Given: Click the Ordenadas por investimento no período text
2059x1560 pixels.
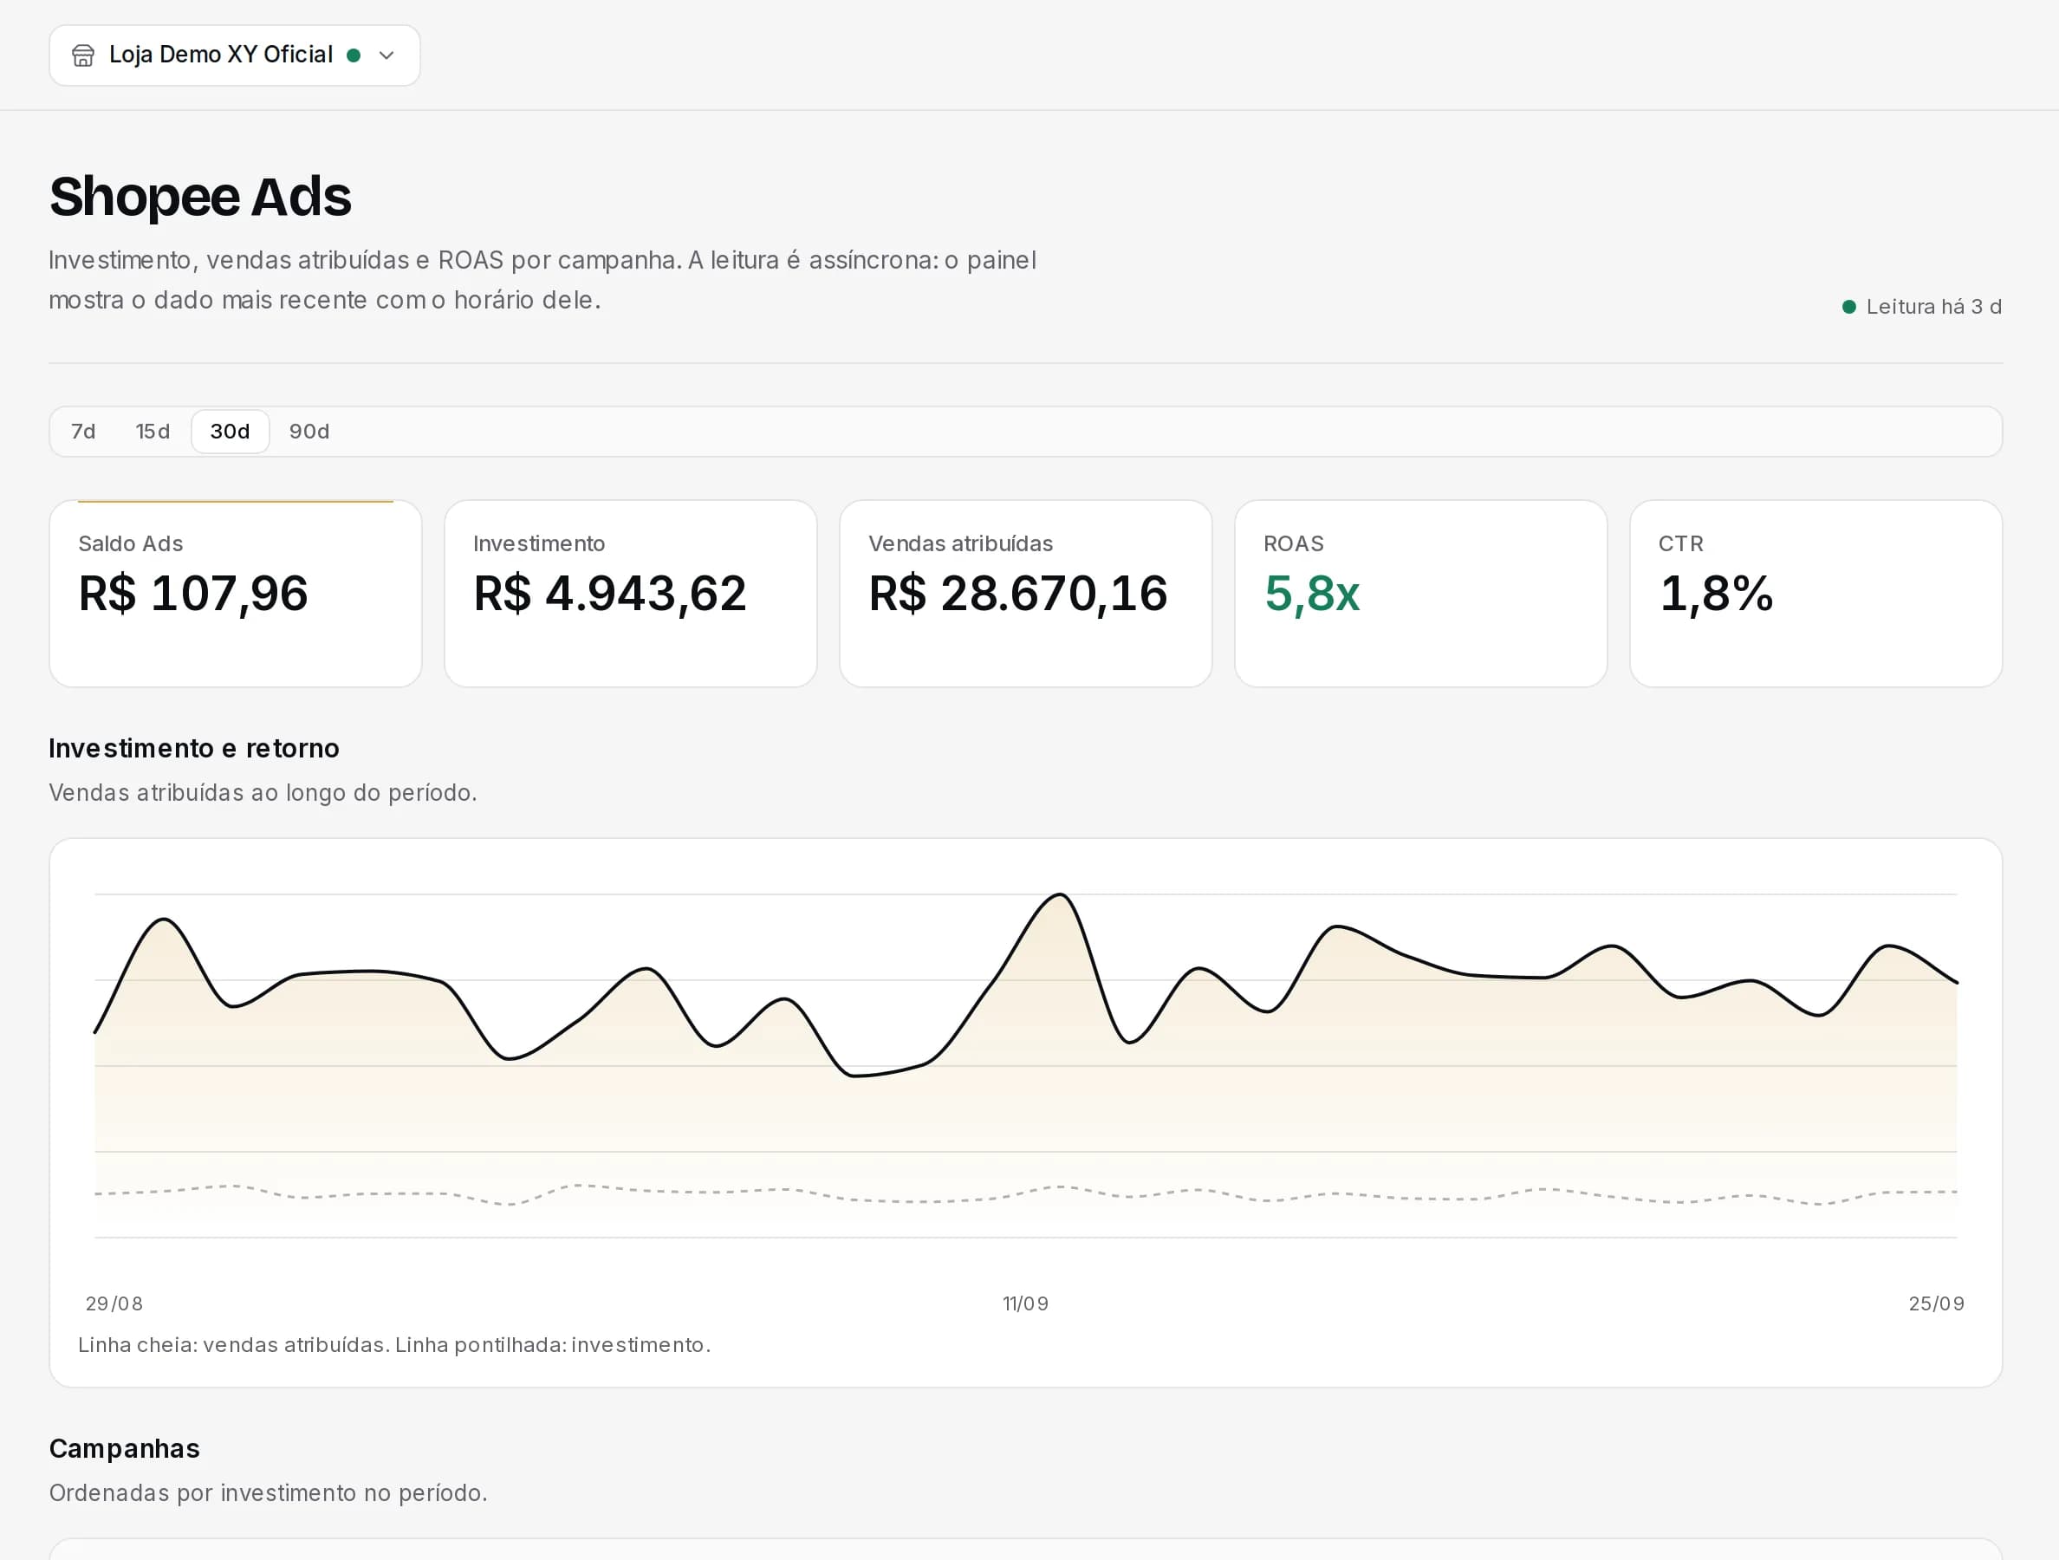Looking at the screenshot, I should tap(268, 1493).
